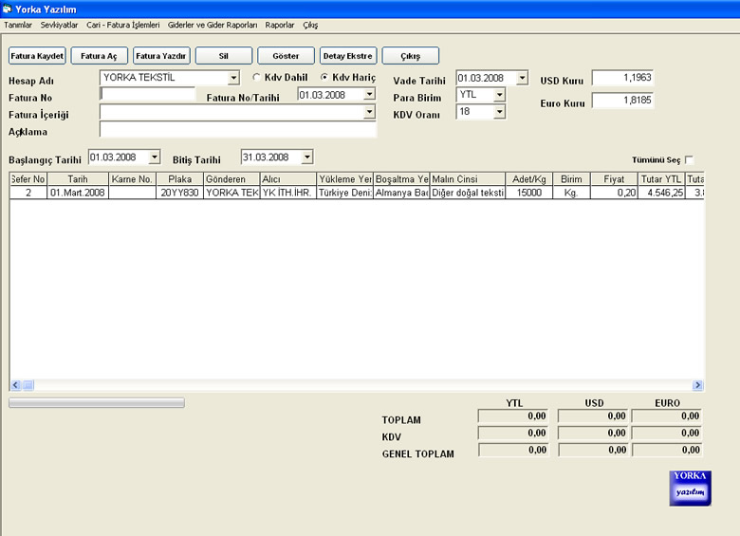The image size is (740, 536).
Task: Click the Fatura Yazdır button
Action: coord(161,56)
